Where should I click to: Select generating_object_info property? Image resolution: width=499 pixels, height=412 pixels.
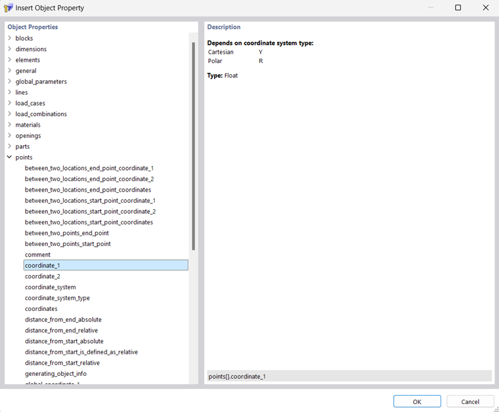coord(55,373)
